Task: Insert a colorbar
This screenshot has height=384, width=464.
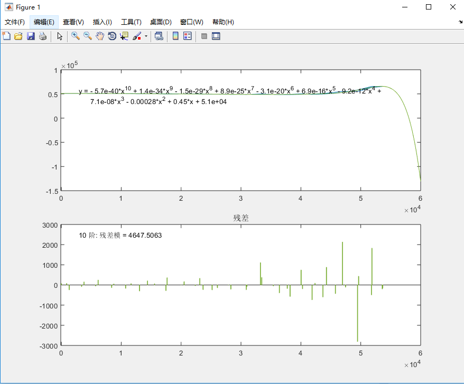Action: (175, 36)
